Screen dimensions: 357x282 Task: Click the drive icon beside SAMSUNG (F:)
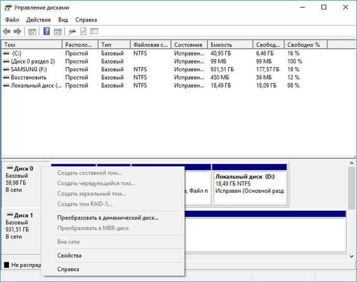6,69
